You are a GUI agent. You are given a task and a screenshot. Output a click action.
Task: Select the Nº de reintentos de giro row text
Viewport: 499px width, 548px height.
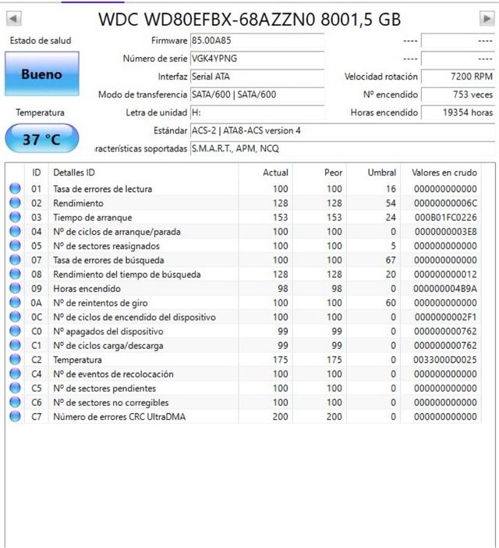coord(101,303)
